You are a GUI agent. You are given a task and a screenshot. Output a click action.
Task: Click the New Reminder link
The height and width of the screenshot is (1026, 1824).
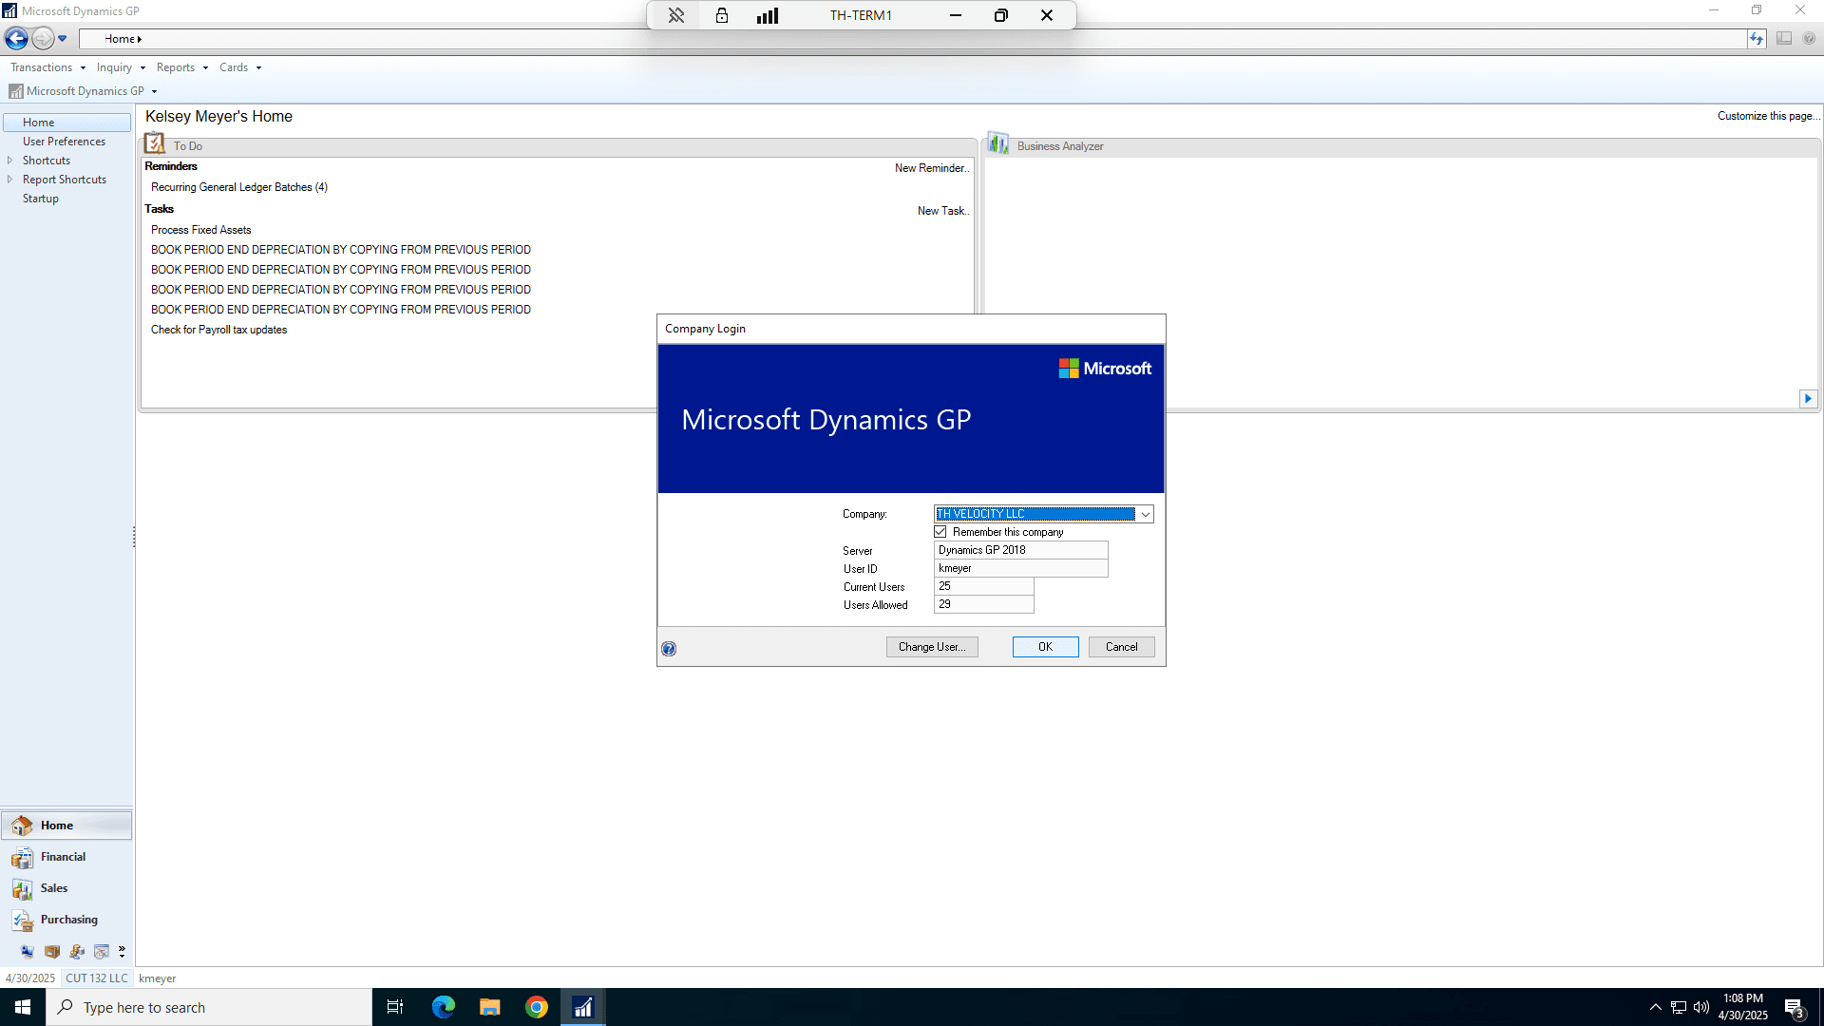coord(932,168)
